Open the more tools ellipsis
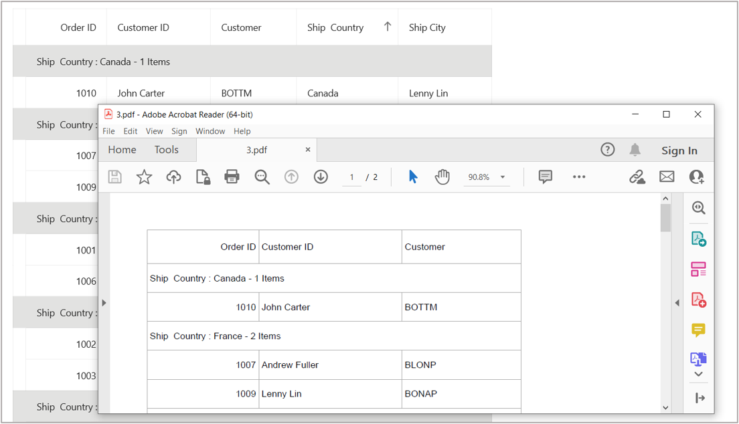739x424 pixels. coord(579,177)
